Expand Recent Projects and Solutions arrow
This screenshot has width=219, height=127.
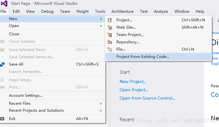pos(101,110)
